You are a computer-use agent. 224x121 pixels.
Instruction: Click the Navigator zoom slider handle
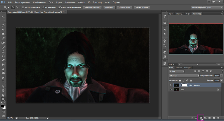197,64
